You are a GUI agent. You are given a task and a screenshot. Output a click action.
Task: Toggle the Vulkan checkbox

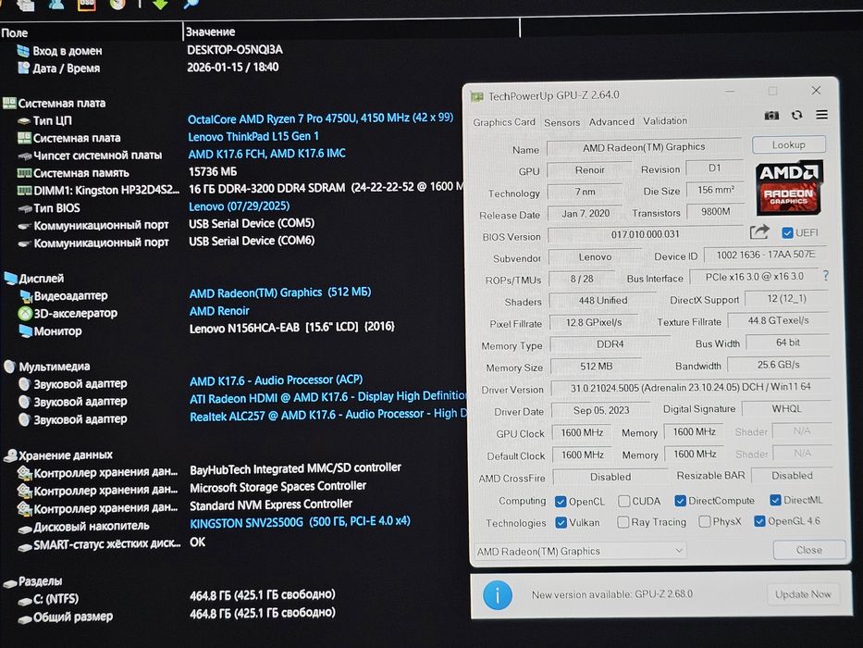561,522
